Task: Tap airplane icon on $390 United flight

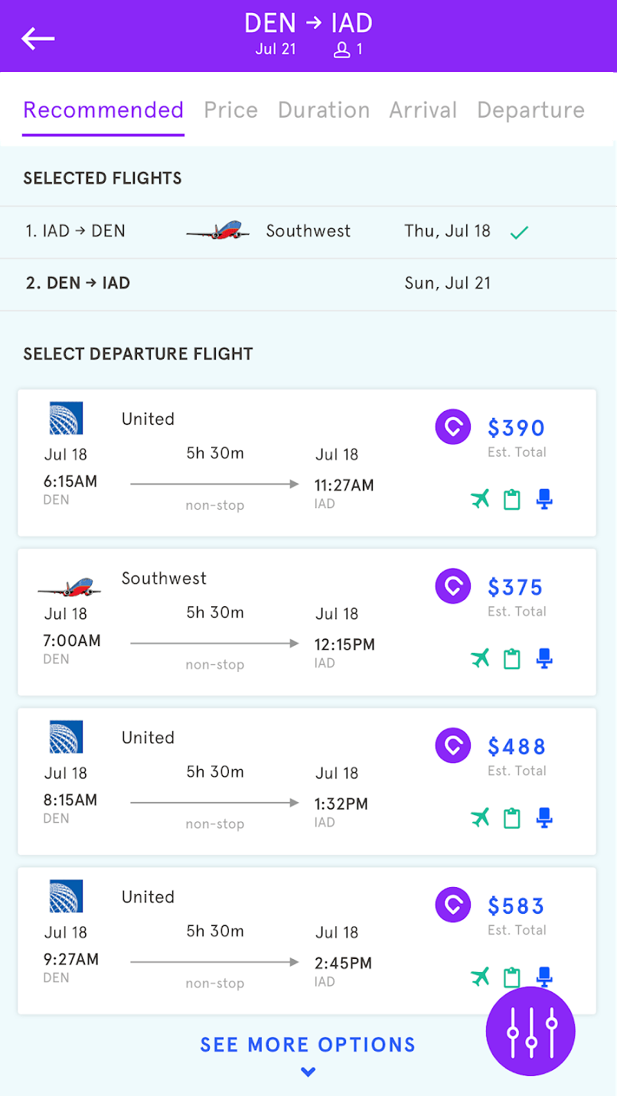Action: [480, 500]
